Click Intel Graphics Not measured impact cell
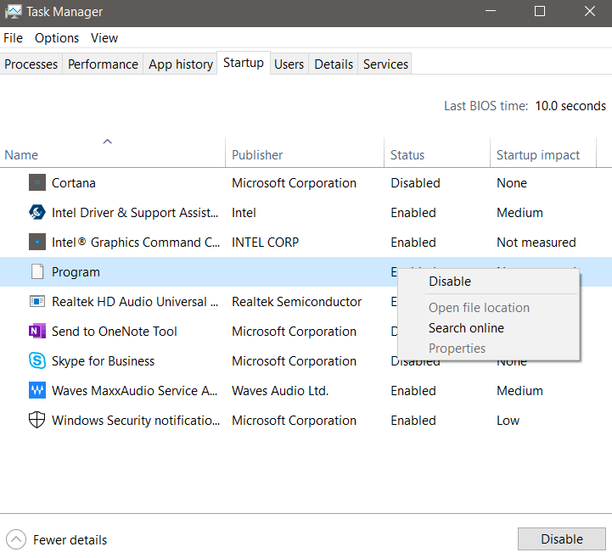The width and height of the screenshot is (612, 558). click(x=536, y=243)
